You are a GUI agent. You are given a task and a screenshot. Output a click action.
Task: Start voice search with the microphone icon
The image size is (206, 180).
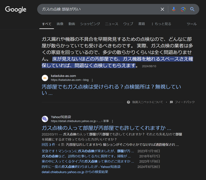pyautogui.click(x=174, y=9)
